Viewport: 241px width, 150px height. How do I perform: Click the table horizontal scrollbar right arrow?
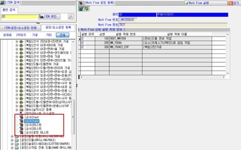[224, 77]
